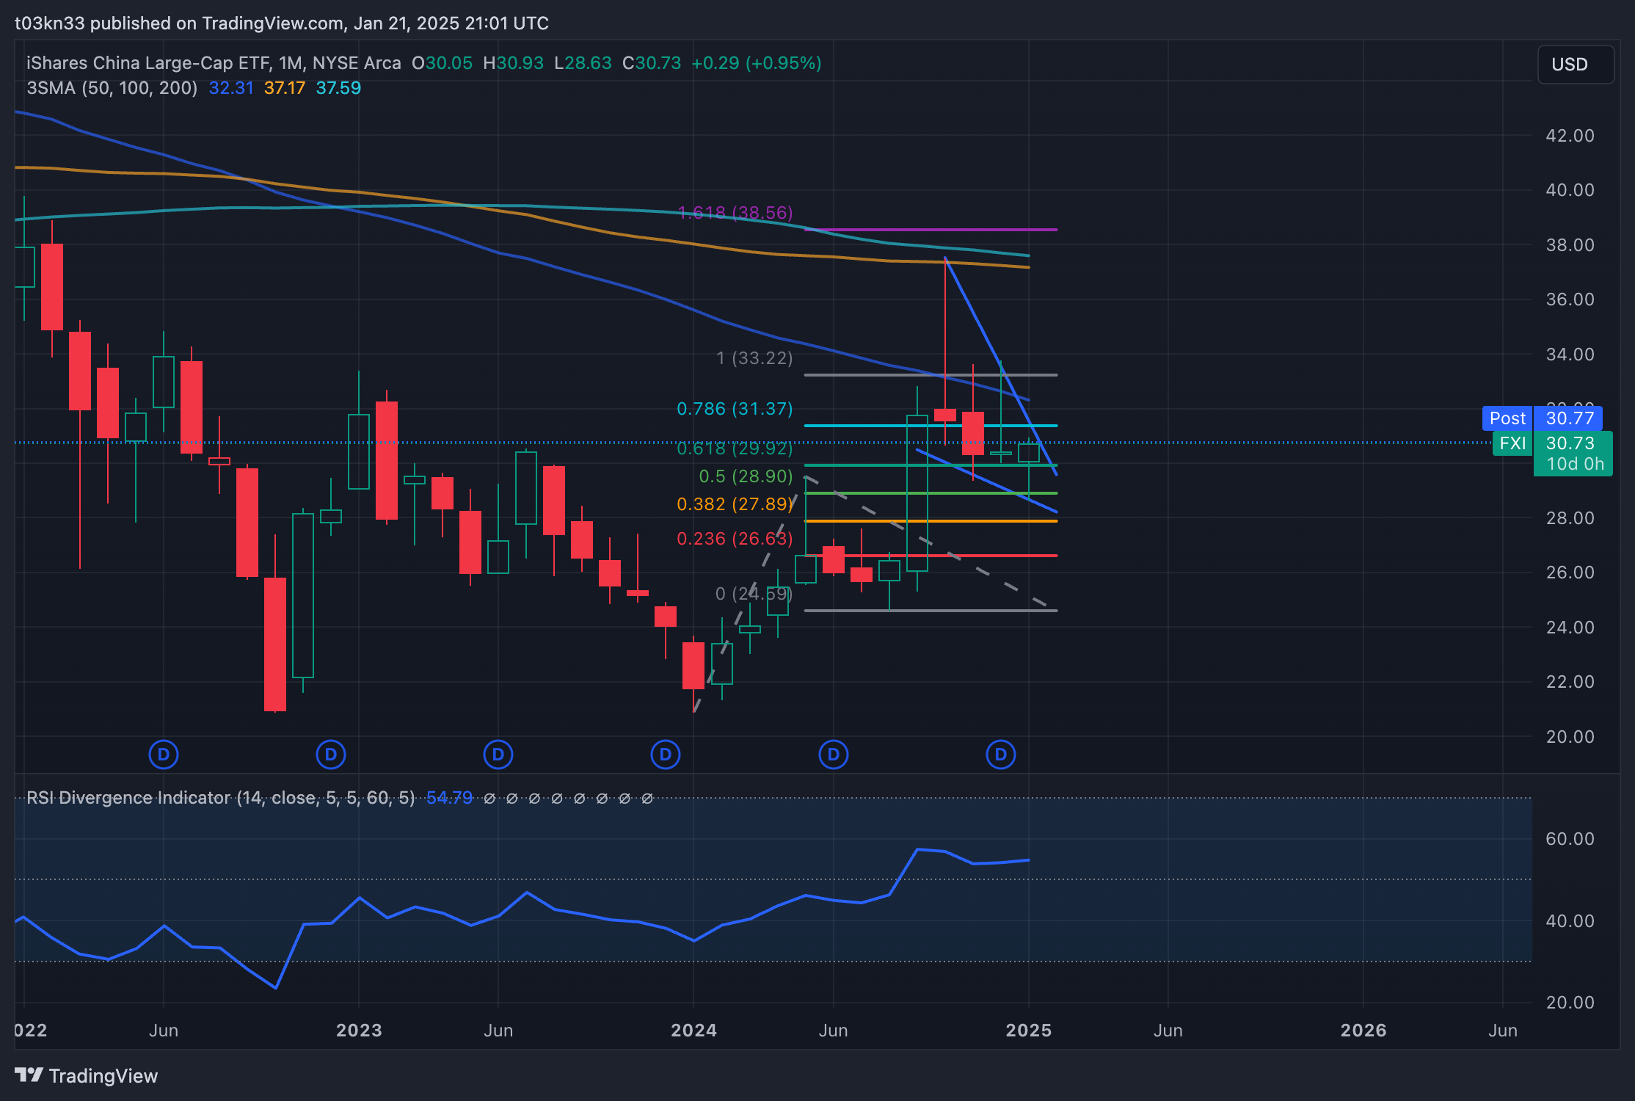1635x1101 pixels.
Task: Click the 36.00 price axis label
Action: coord(1570,299)
